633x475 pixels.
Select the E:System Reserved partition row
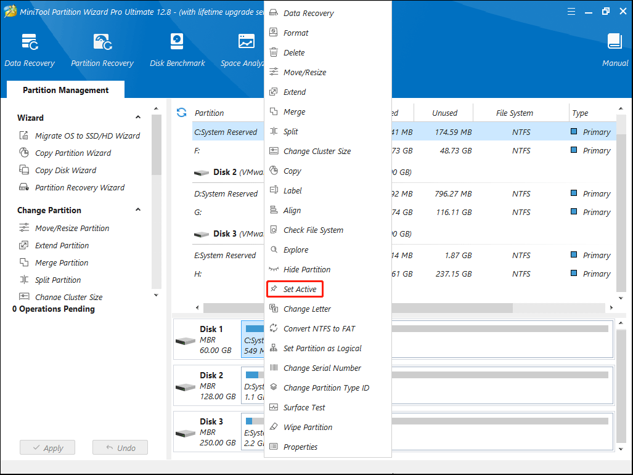[404, 255]
